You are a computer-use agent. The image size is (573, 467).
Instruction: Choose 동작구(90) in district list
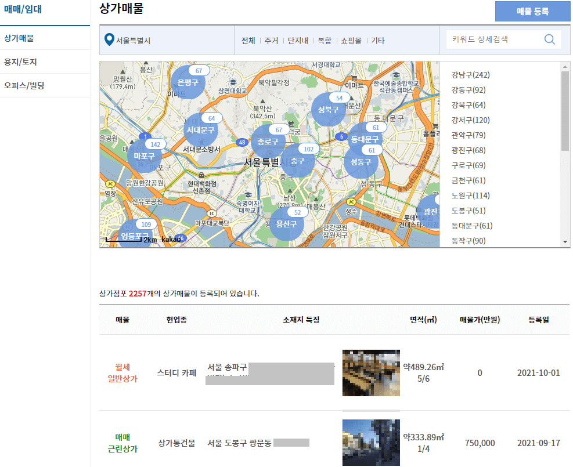pyautogui.click(x=469, y=241)
